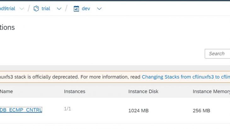230x129 pixels.
Task: Click the od9trial breadcrumb link
Action: tap(8, 8)
